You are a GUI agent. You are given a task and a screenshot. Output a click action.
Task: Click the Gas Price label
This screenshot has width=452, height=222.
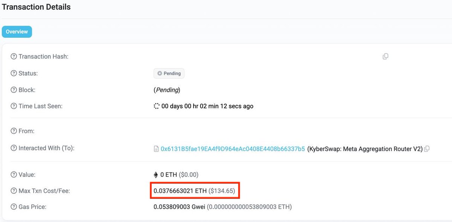click(x=32, y=207)
